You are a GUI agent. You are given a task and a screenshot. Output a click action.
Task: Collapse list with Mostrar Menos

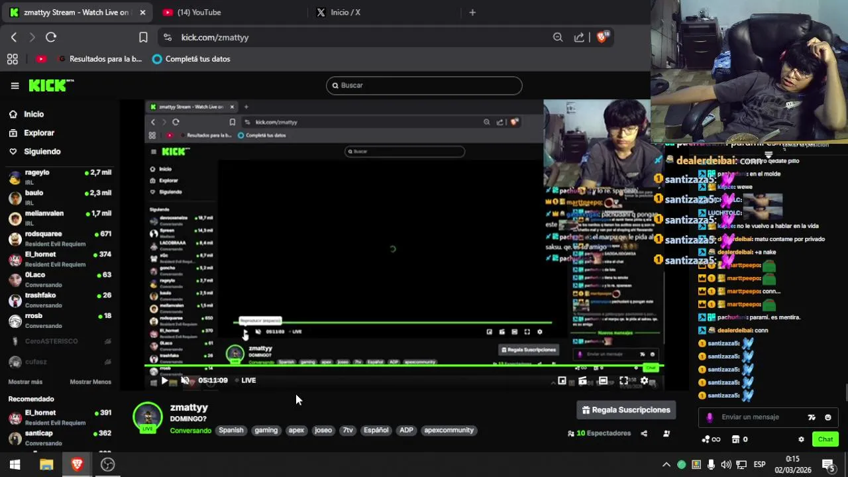[x=91, y=382]
